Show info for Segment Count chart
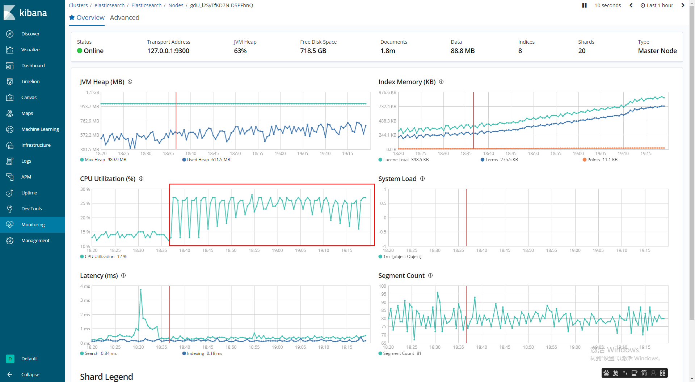Viewport: 695px width, 382px height. pyautogui.click(x=430, y=275)
